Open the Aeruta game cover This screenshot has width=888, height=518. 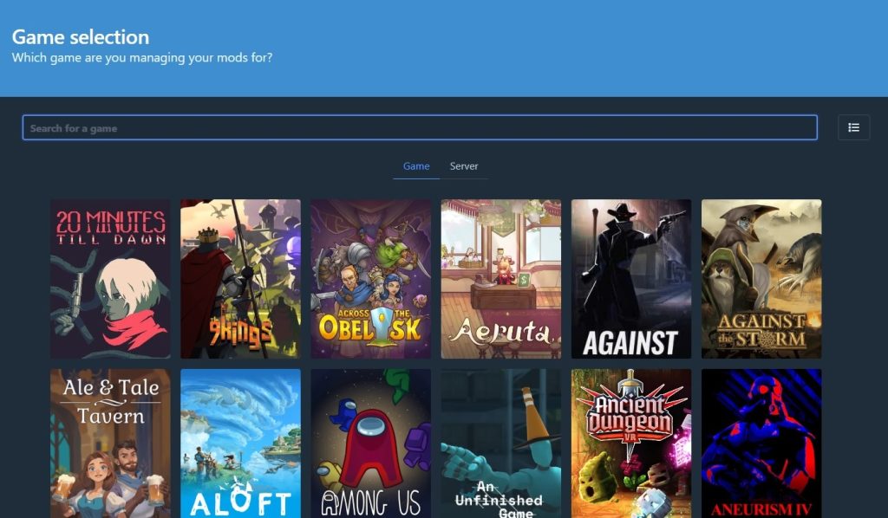(x=501, y=279)
